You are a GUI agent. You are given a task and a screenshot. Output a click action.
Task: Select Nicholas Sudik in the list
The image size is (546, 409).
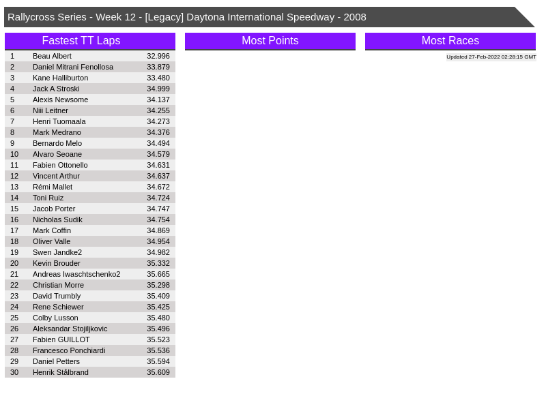point(57,219)
